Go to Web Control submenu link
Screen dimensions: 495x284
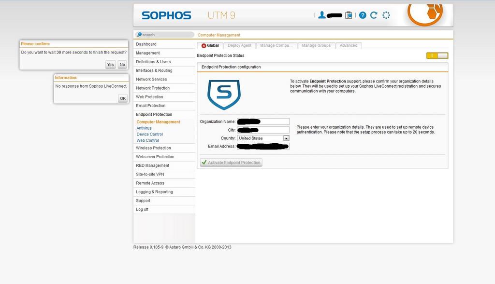(x=148, y=141)
